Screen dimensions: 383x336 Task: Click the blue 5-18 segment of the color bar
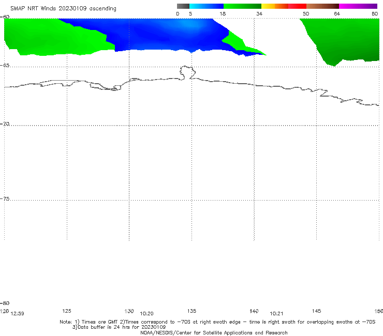[207, 6]
